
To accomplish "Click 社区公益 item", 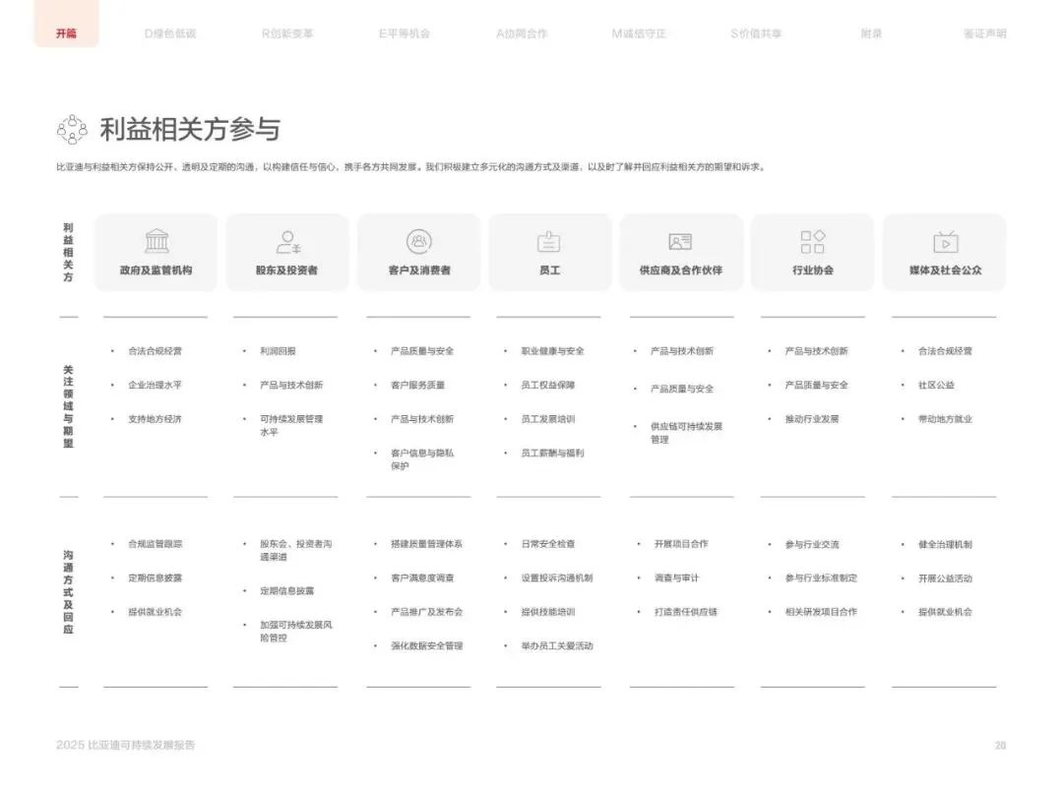I will [936, 385].
